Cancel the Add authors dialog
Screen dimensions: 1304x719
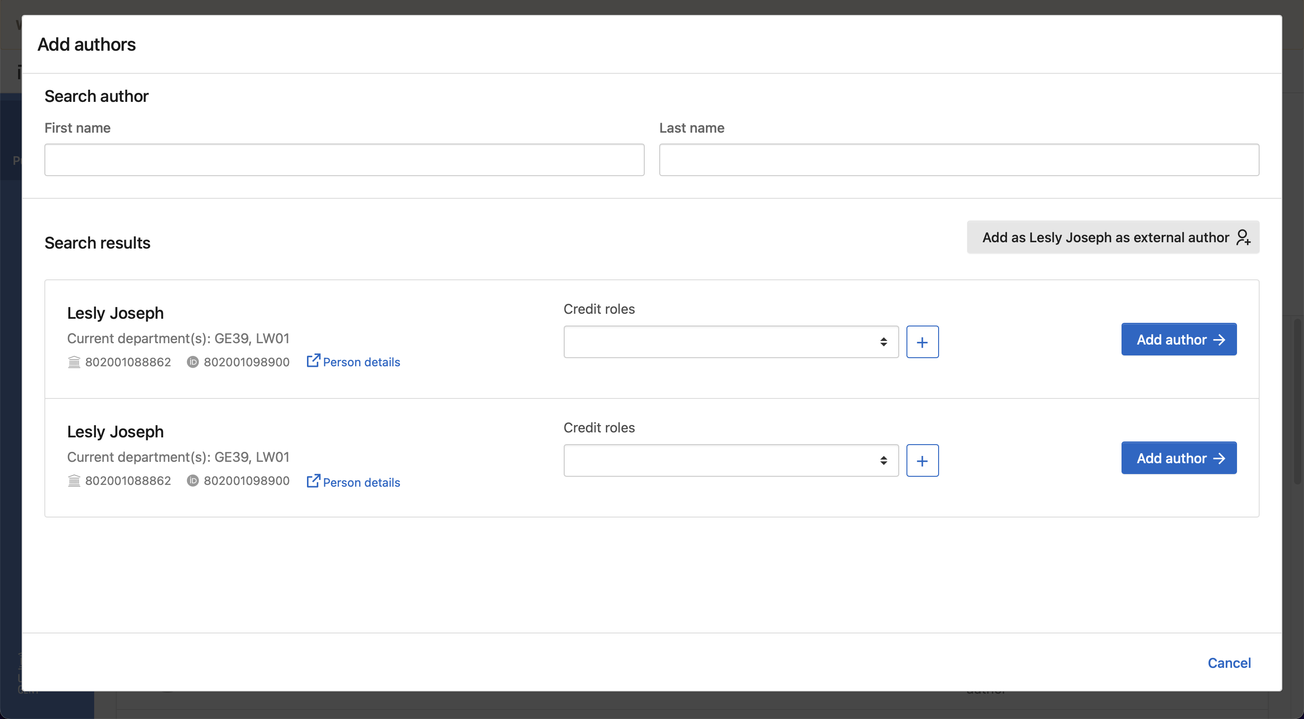pos(1230,662)
